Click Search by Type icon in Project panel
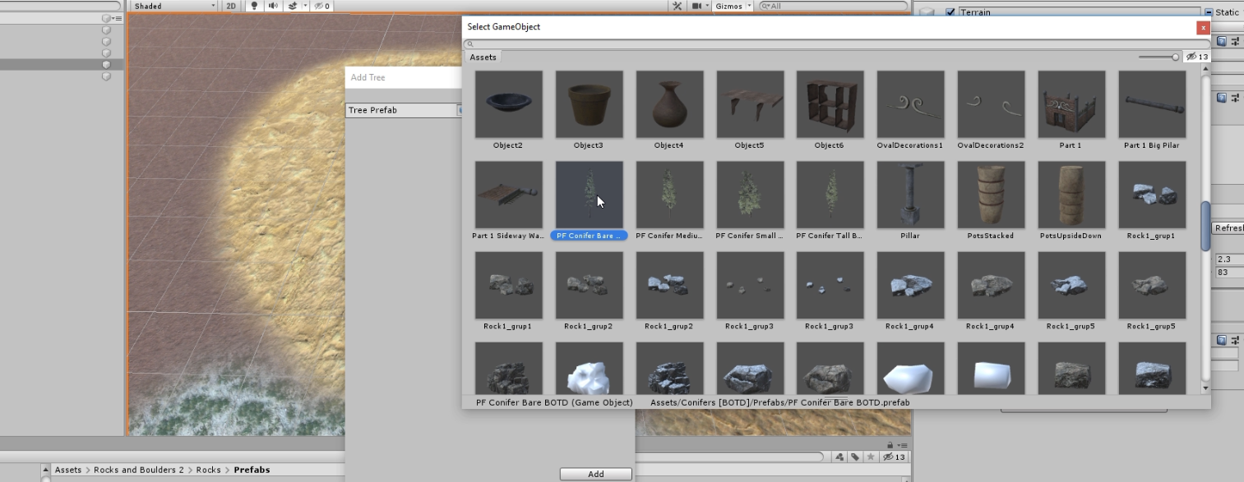1244x482 pixels. click(x=840, y=457)
